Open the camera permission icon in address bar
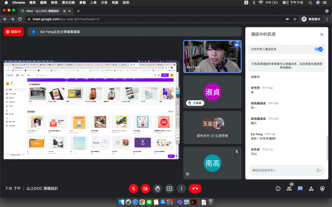The height and width of the screenshot is (207, 332). coord(287,19)
